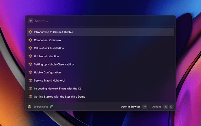The width and height of the screenshot is (201, 126).
Task: Open the Component Overview doc
Action: (47, 40)
